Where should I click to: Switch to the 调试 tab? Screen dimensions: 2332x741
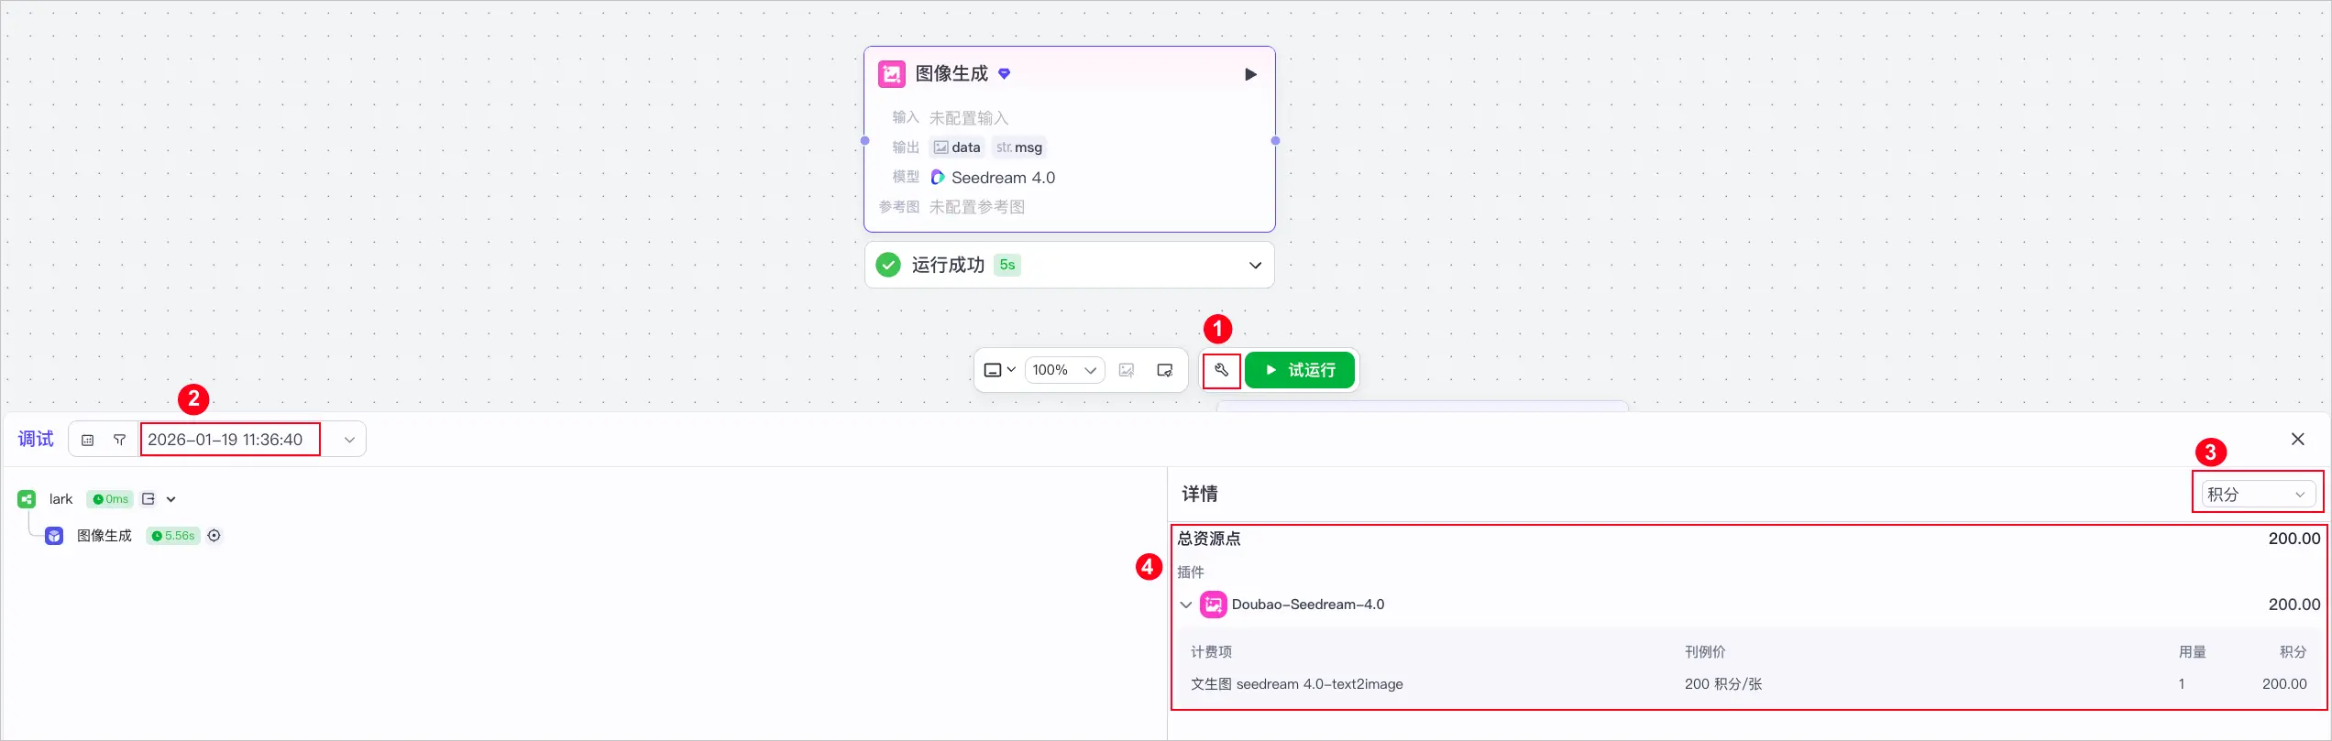[36, 440]
